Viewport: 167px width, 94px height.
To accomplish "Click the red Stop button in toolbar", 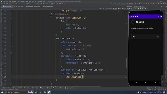I will tap(151, 4).
